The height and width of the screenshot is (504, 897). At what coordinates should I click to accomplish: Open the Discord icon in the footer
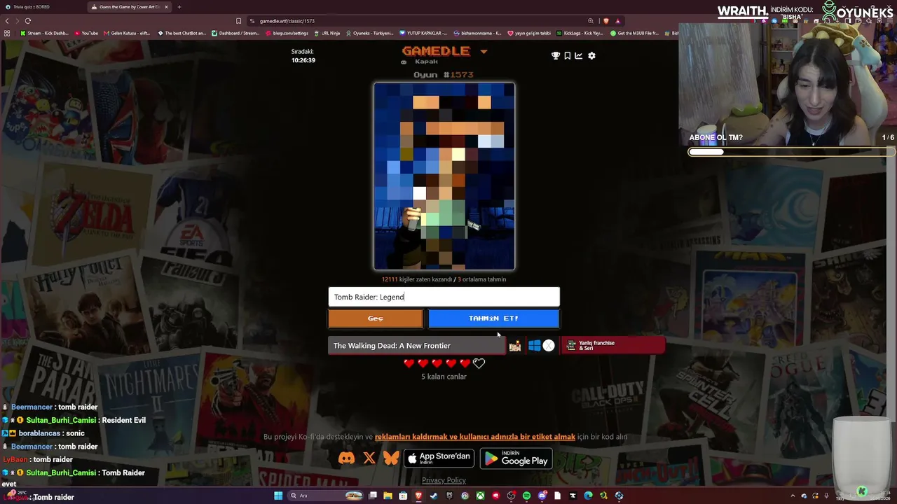click(346, 458)
